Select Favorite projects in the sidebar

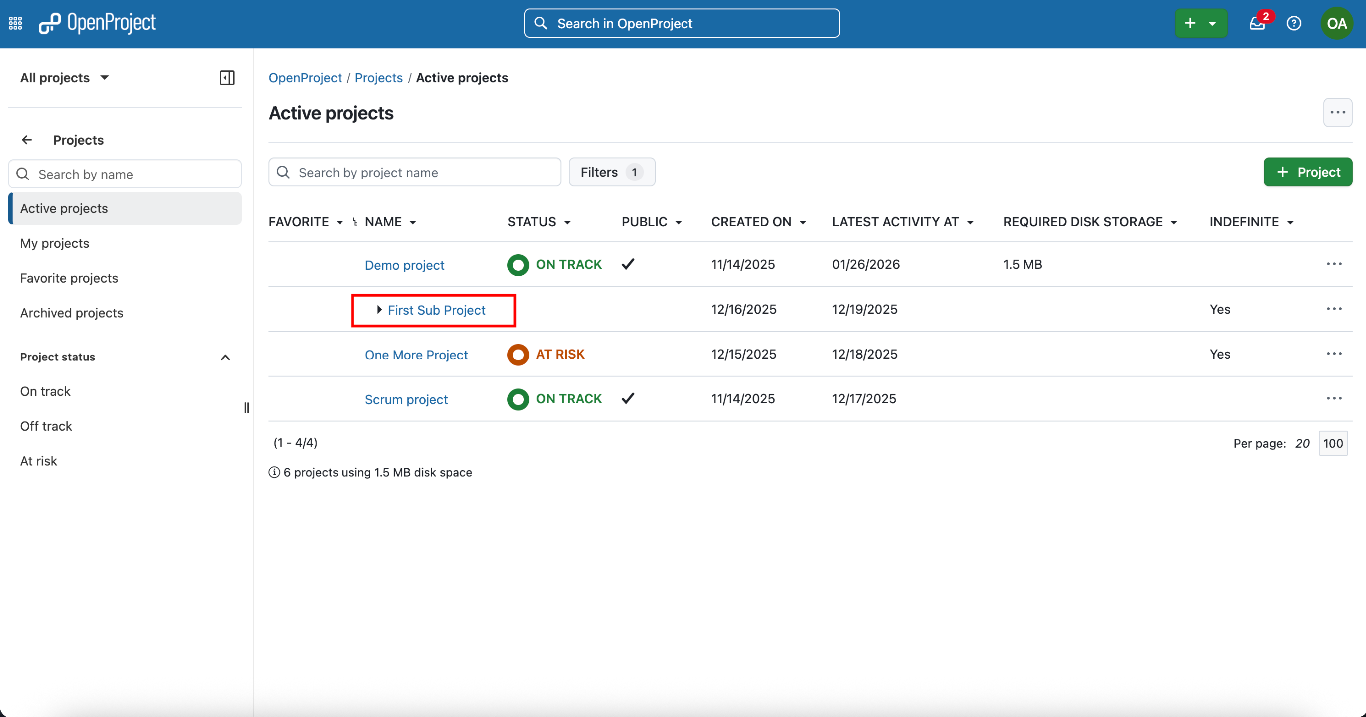pyautogui.click(x=125, y=279)
